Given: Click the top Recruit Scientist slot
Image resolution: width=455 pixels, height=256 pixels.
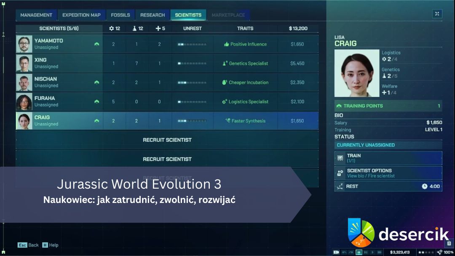Looking at the screenshot, I should point(167,140).
